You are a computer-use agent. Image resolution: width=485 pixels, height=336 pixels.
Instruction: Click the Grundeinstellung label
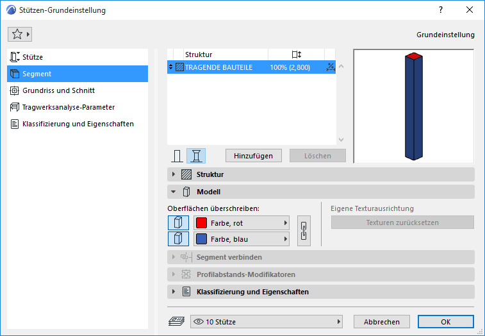pos(445,35)
